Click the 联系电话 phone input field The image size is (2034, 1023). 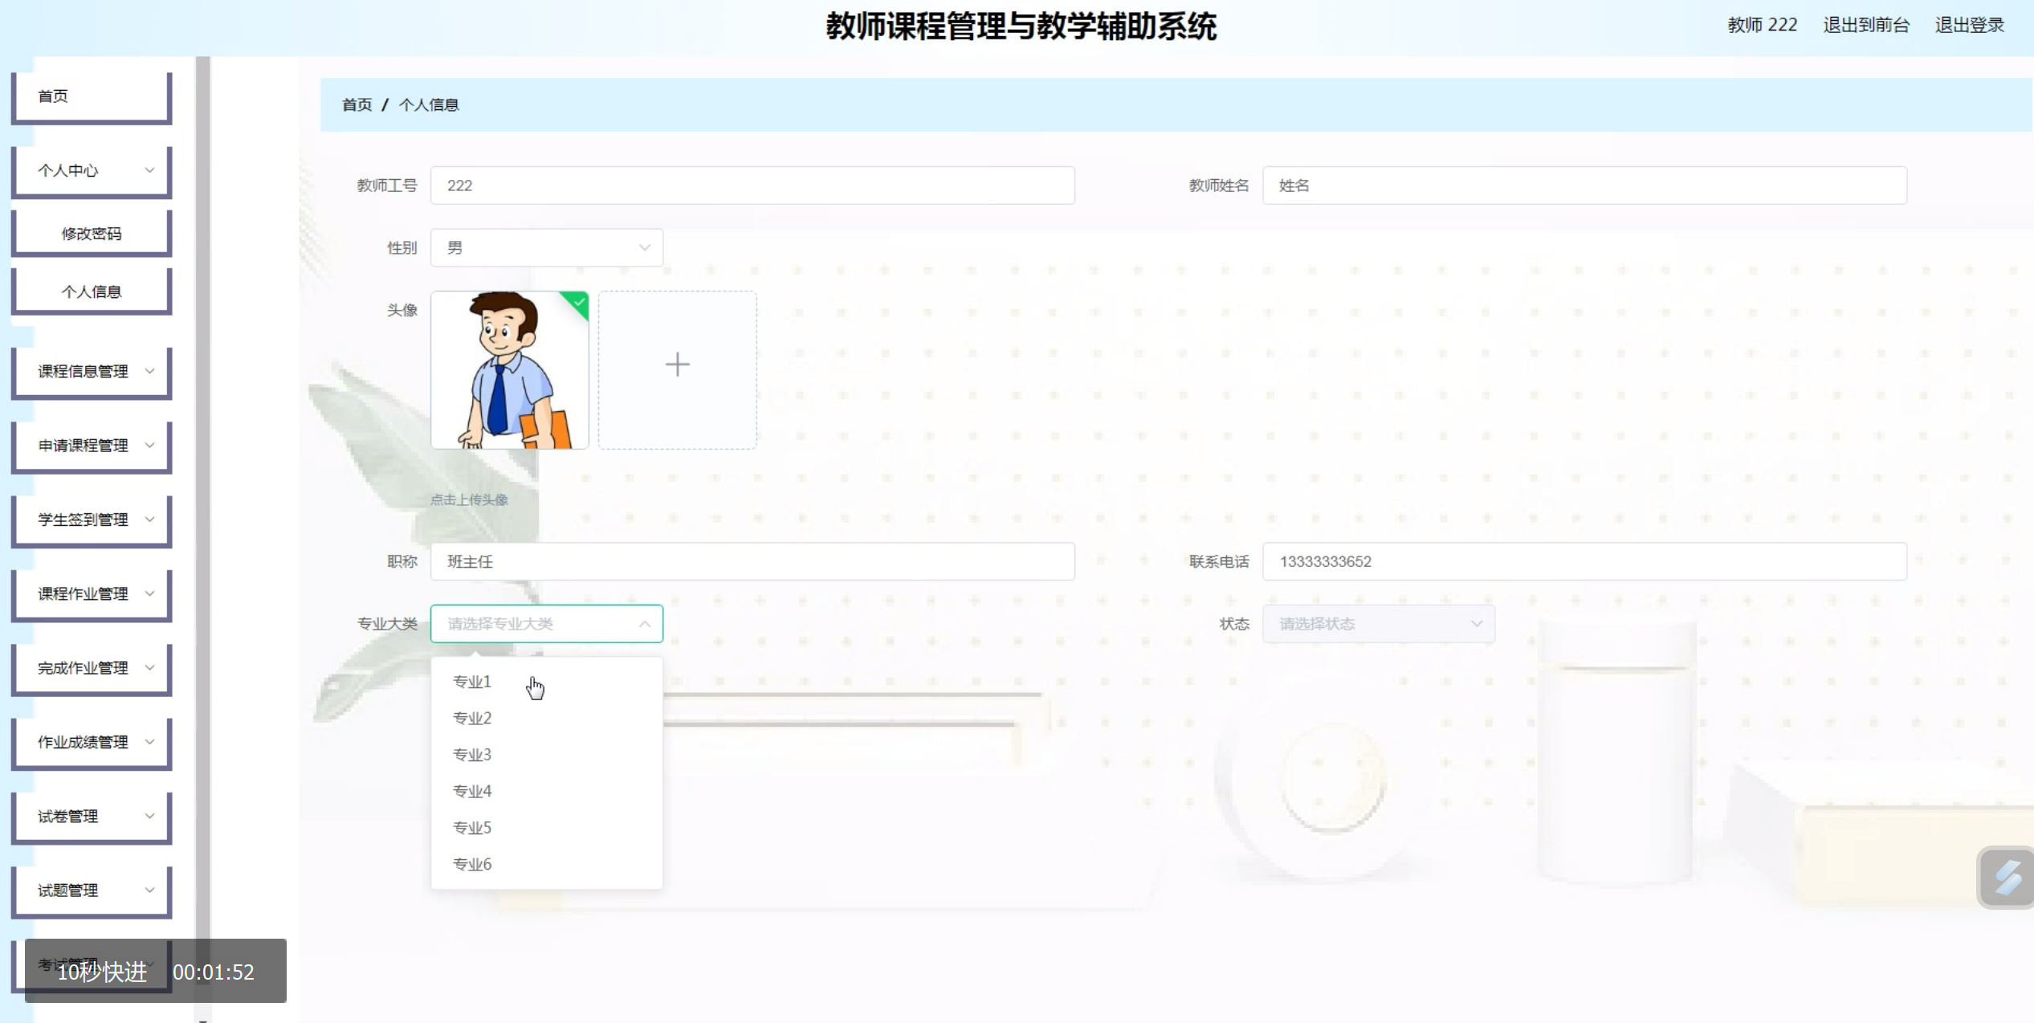(x=1584, y=561)
